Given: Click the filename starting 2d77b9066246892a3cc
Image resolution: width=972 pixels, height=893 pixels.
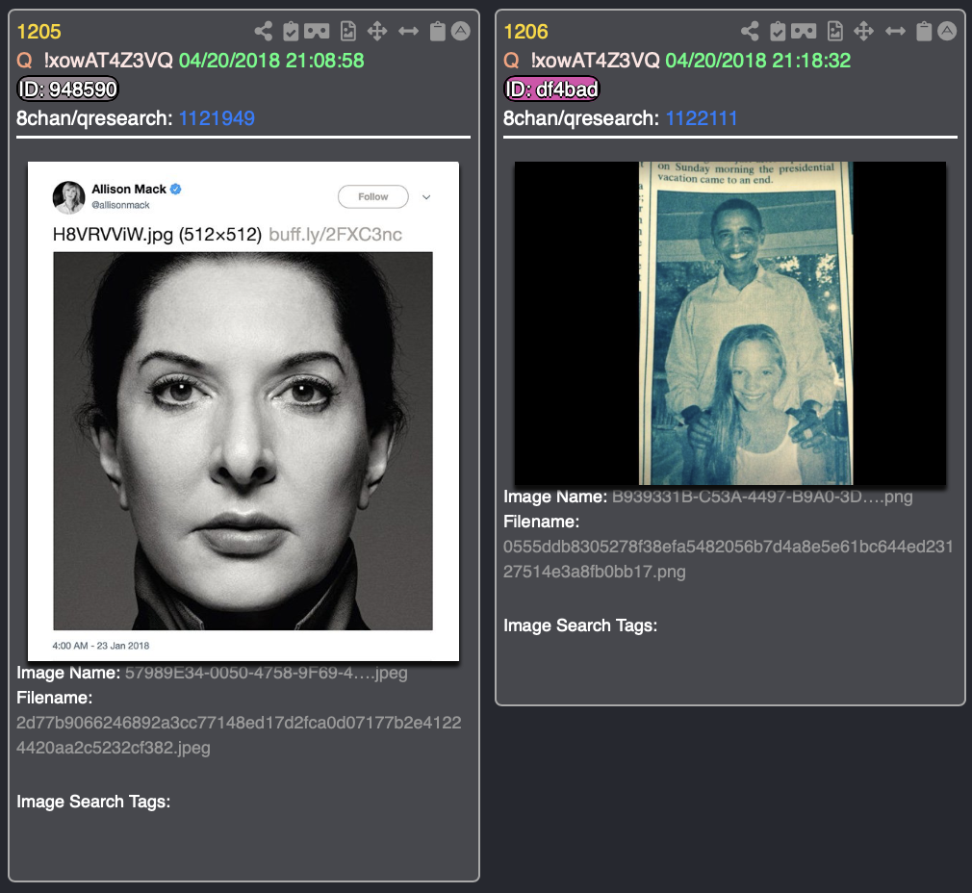Looking at the screenshot, I should click(239, 735).
